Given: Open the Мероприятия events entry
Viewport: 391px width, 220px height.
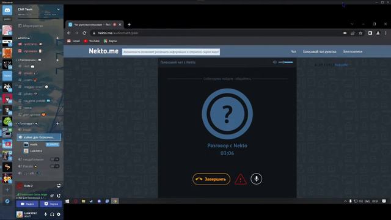Looking at the screenshot, I should pyautogui.click(x=31, y=26).
